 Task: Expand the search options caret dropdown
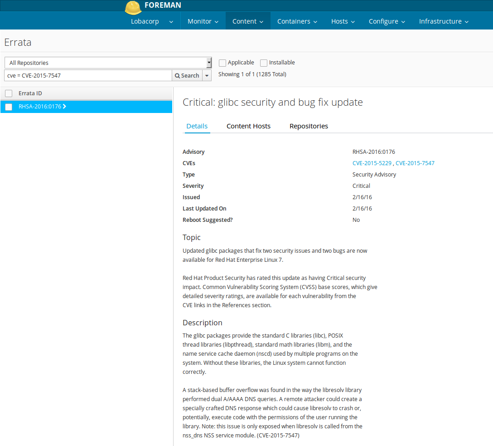(x=207, y=76)
